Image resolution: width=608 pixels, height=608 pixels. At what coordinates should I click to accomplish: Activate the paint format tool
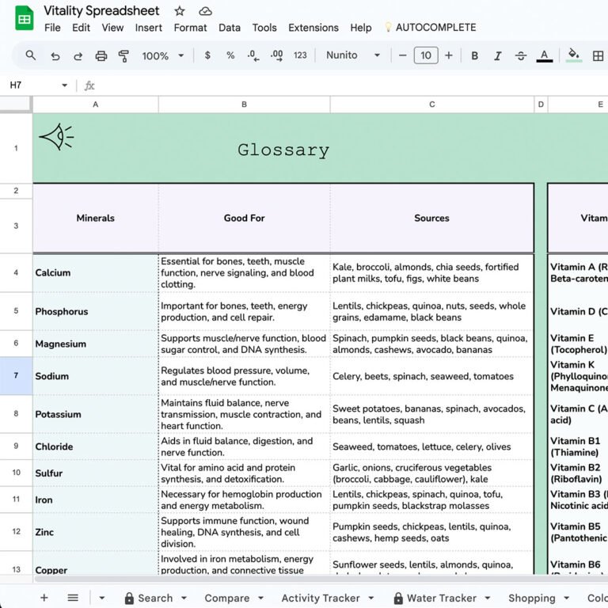click(x=123, y=56)
